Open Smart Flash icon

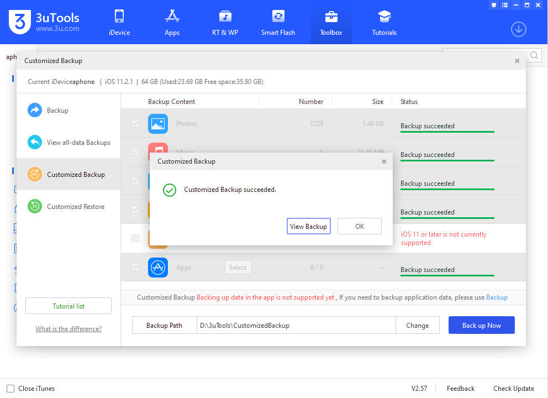pos(278,17)
